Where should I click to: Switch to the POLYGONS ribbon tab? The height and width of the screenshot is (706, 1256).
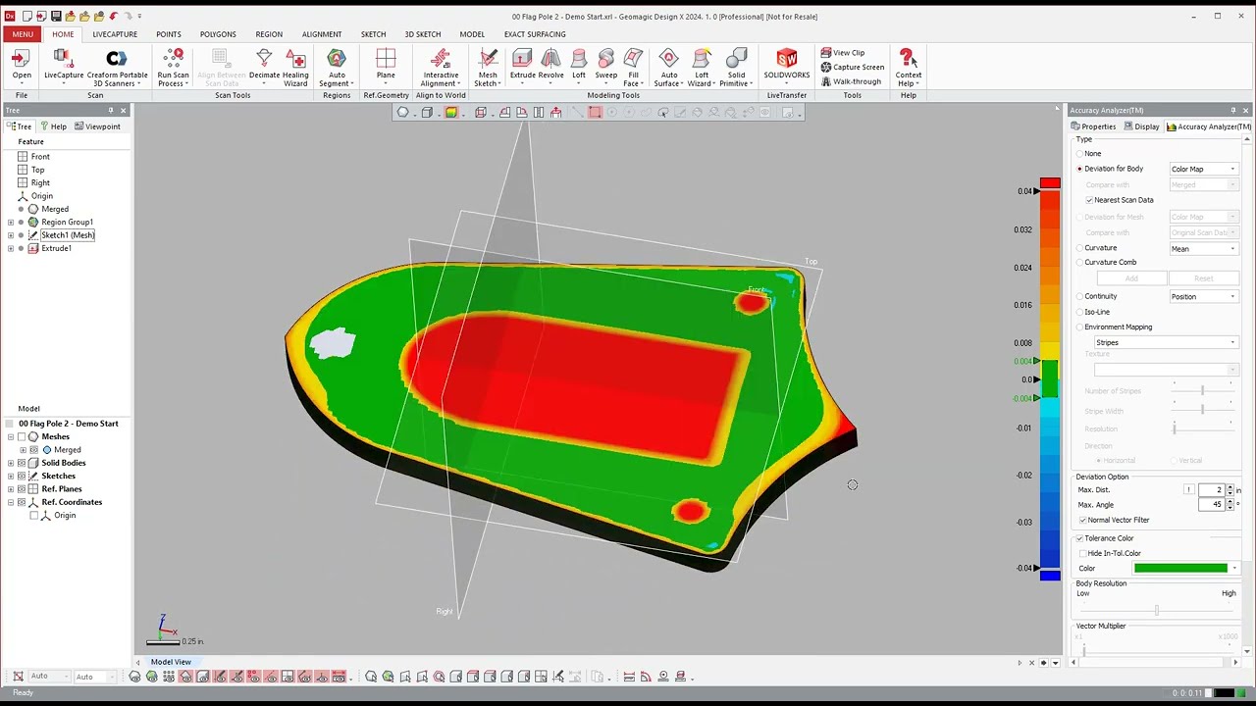(218, 34)
